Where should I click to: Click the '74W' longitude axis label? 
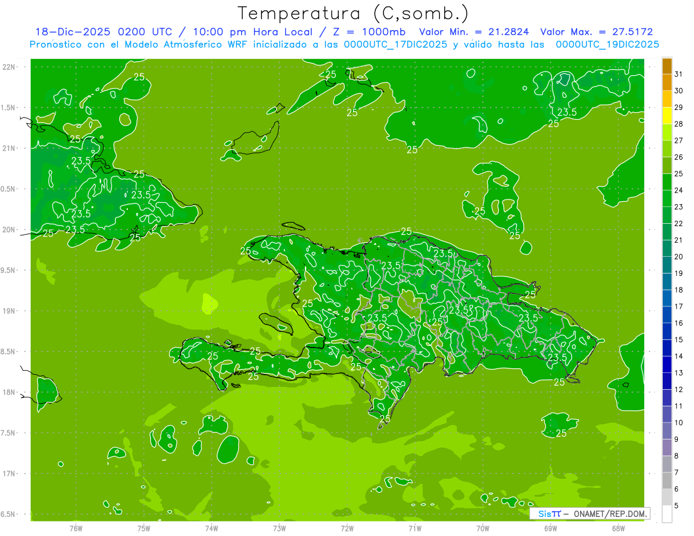[x=212, y=528]
